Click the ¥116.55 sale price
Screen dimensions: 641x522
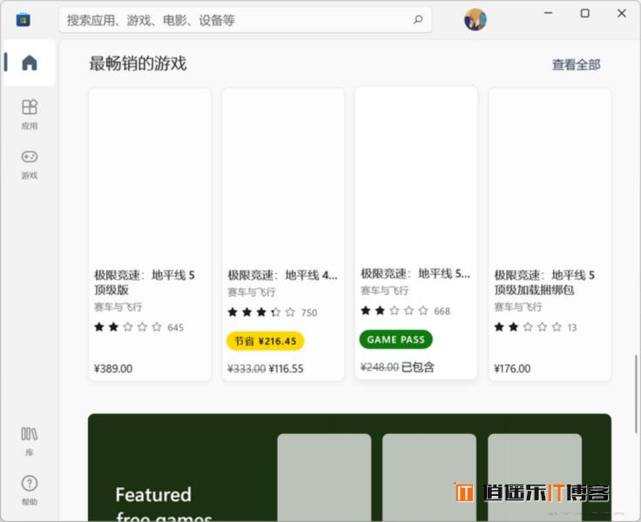click(287, 369)
